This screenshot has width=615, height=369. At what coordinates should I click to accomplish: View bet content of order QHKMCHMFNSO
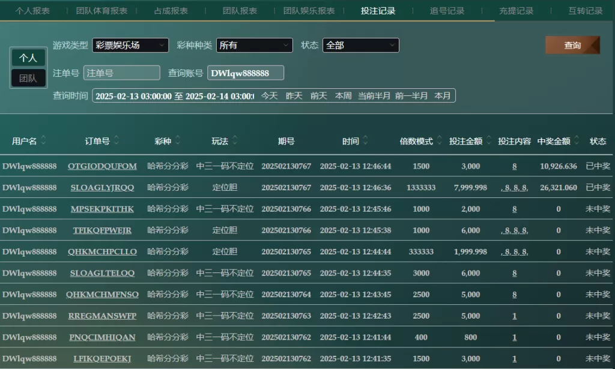pyautogui.click(x=514, y=294)
